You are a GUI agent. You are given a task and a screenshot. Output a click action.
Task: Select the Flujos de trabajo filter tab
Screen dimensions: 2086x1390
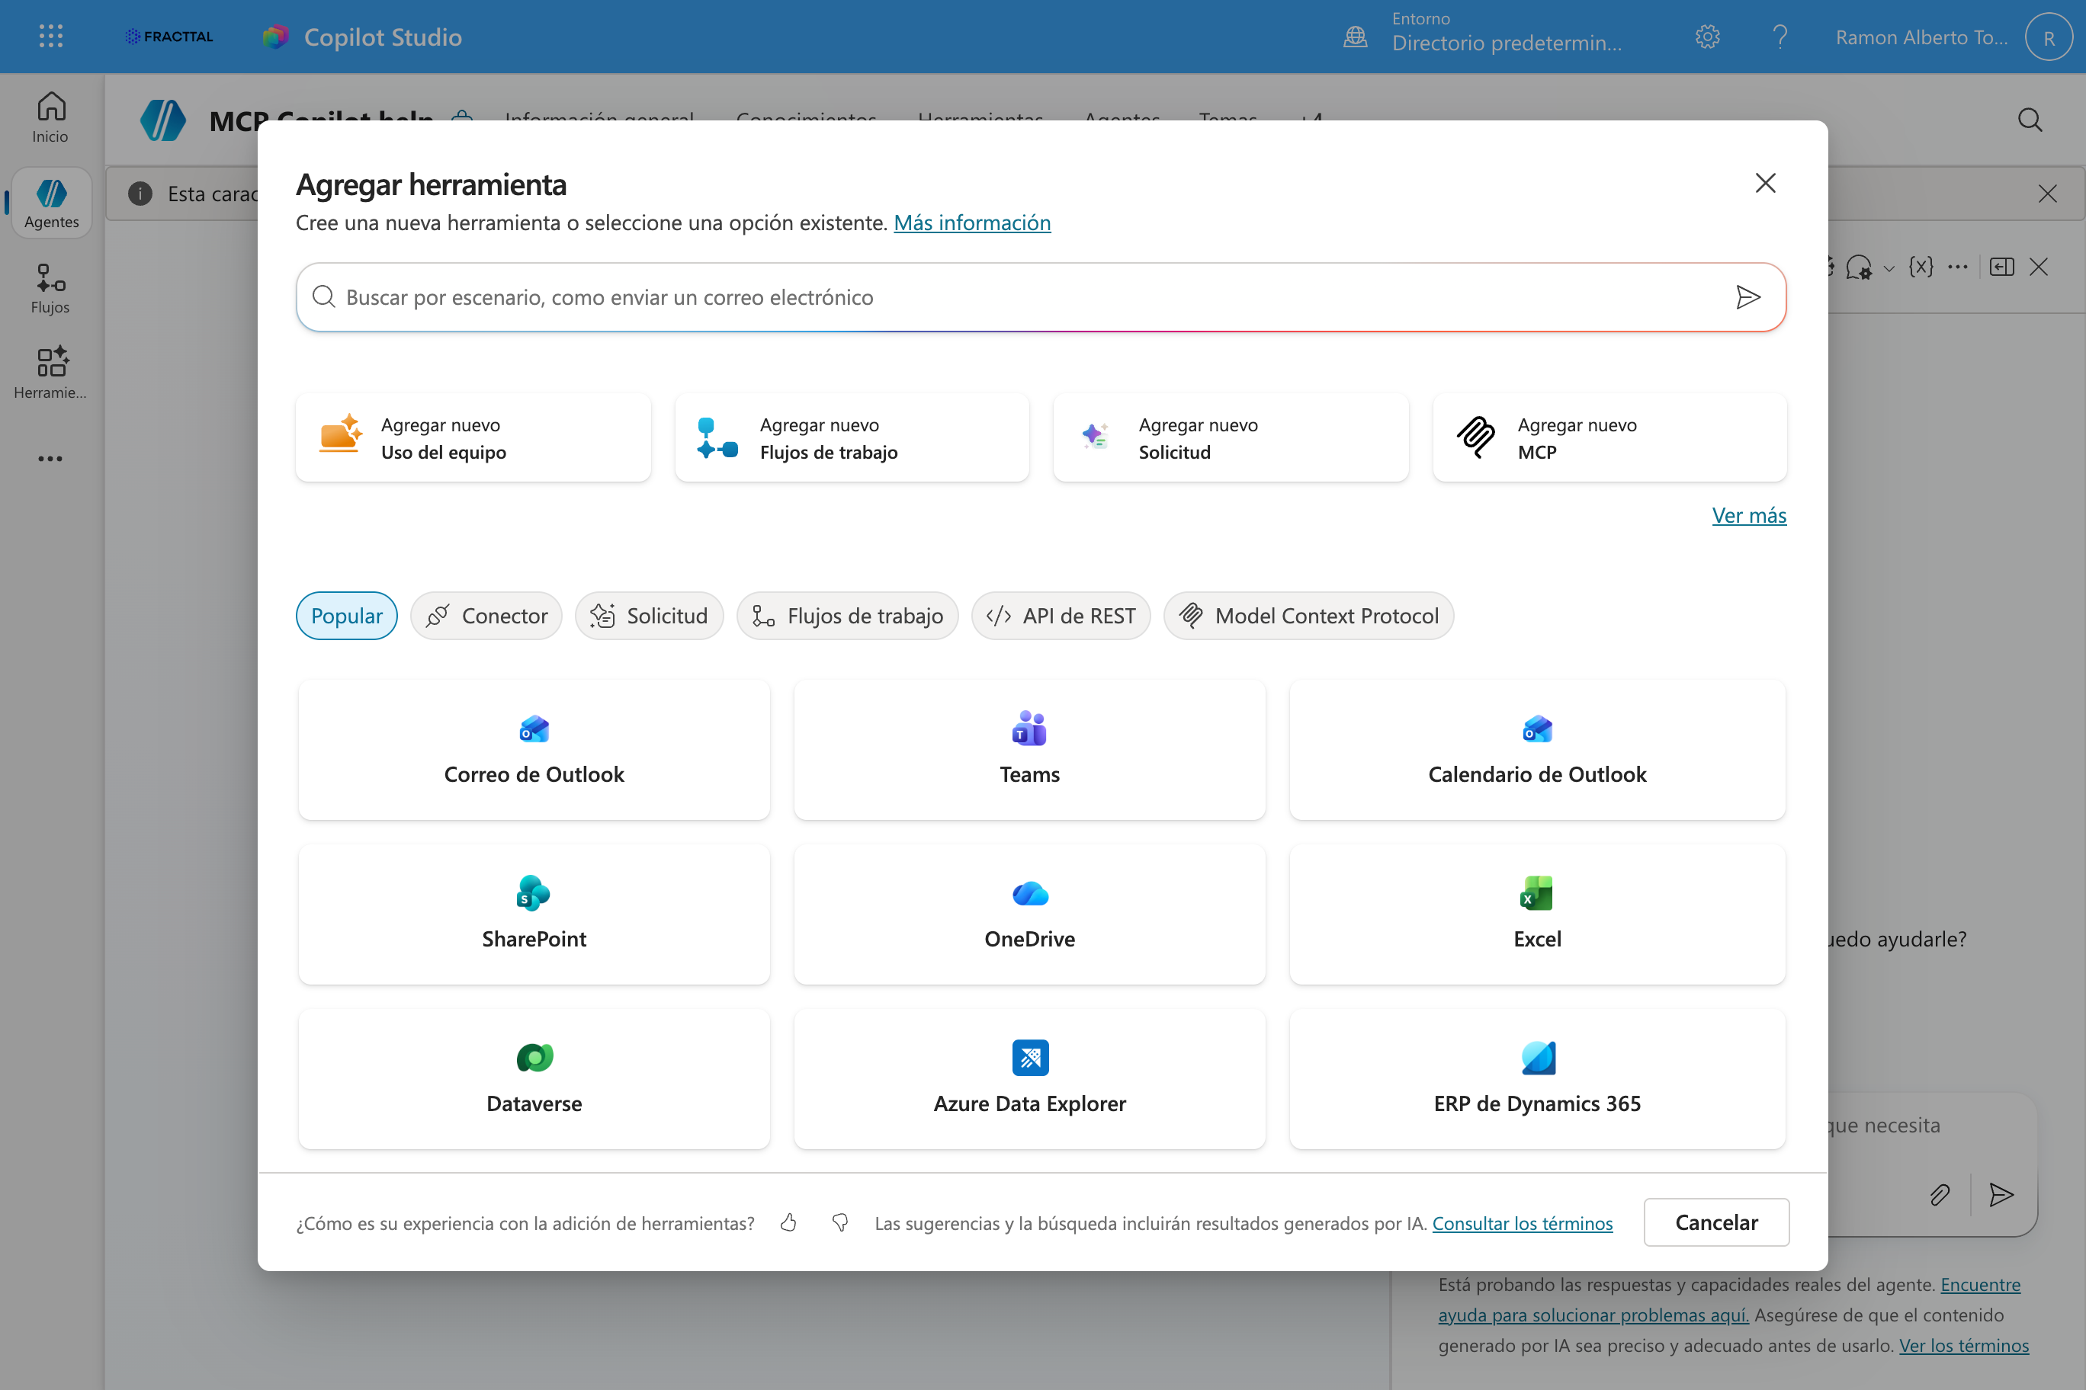coord(847,615)
